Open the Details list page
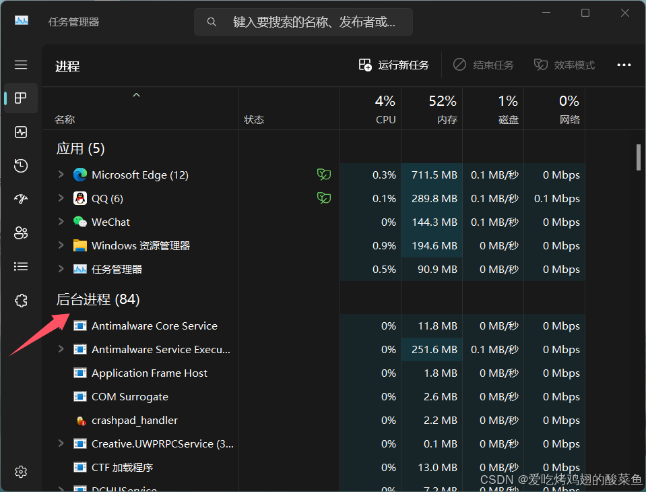Screen dimensions: 646x492 21,267
